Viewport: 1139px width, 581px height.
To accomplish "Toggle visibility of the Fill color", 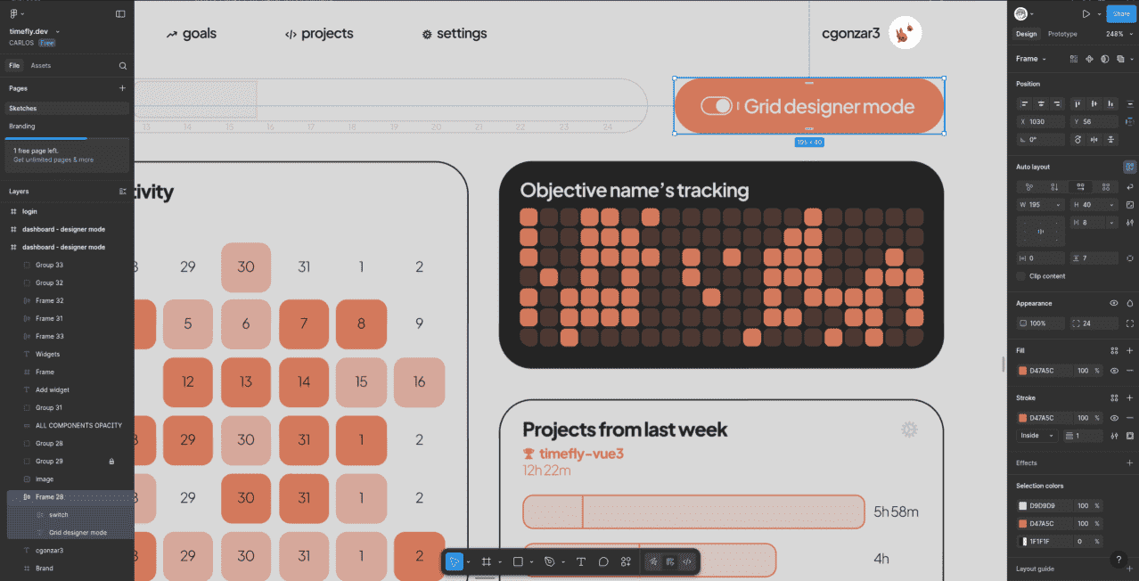I will coord(1114,371).
